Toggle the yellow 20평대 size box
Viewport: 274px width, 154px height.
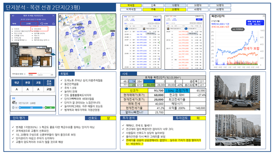[176, 9]
